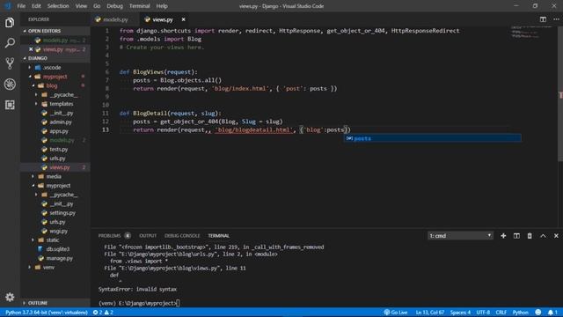The image size is (563, 317).
Task: Select Python interpreter in status bar
Action: [x=47, y=313]
